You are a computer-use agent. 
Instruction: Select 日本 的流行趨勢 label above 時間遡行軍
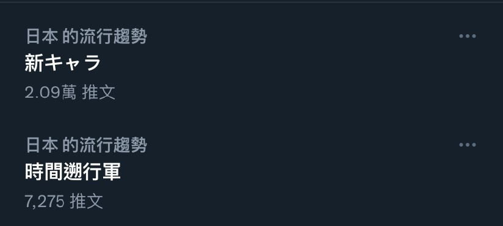click(86, 145)
